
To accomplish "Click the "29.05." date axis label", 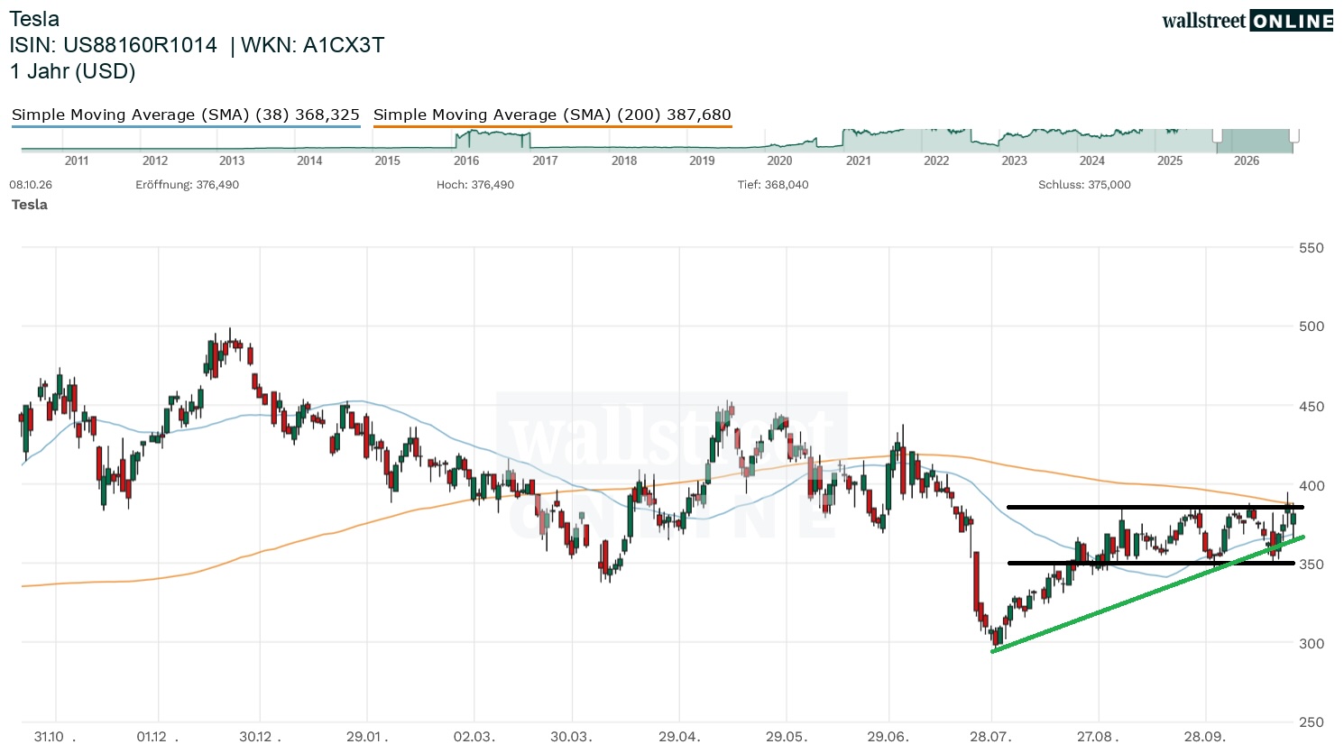I will [787, 737].
